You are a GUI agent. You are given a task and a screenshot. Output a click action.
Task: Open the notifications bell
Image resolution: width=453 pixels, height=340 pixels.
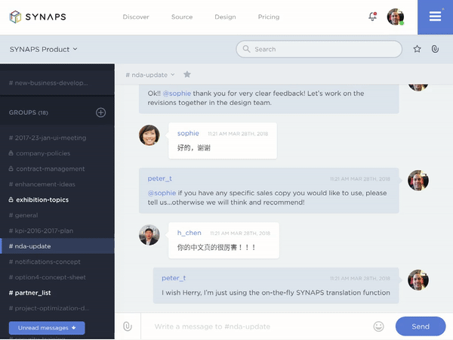coord(373,17)
